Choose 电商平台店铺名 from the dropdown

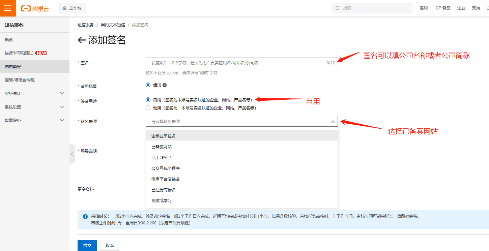(241, 179)
